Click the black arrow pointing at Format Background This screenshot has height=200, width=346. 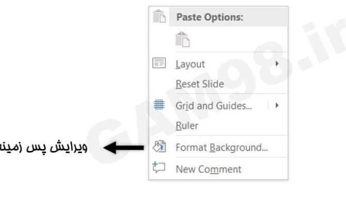124,147
